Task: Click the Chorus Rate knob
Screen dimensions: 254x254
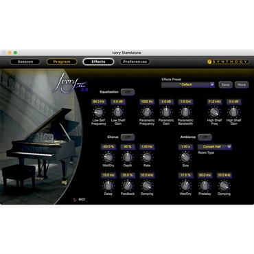Action: tap(147, 157)
